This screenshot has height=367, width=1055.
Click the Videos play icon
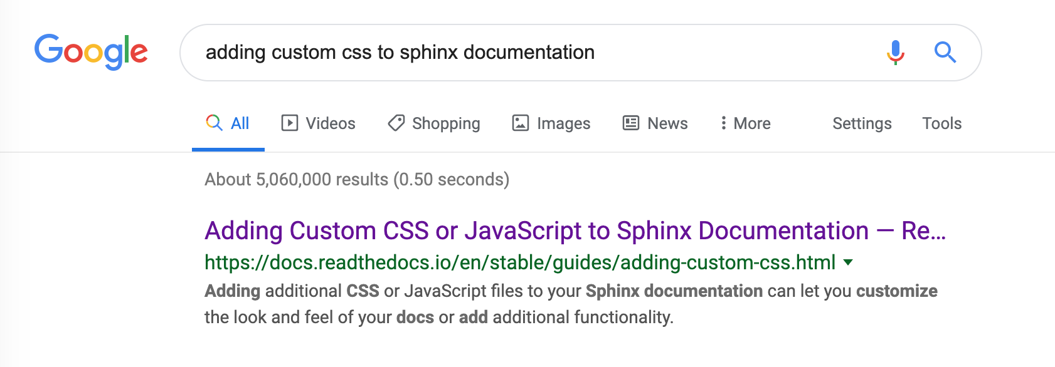288,123
